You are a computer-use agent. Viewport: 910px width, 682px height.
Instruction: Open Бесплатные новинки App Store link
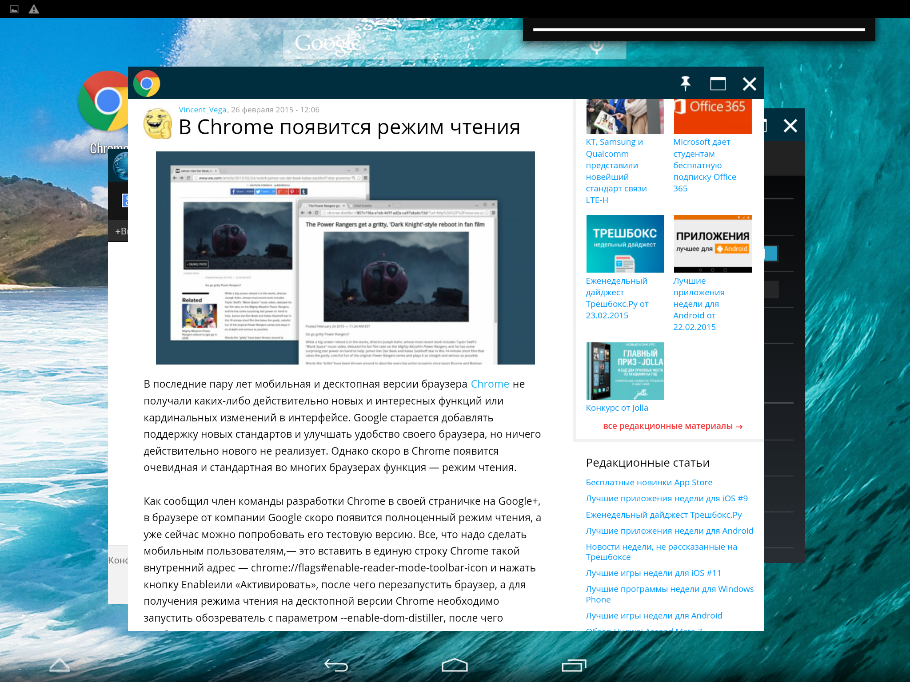(649, 483)
